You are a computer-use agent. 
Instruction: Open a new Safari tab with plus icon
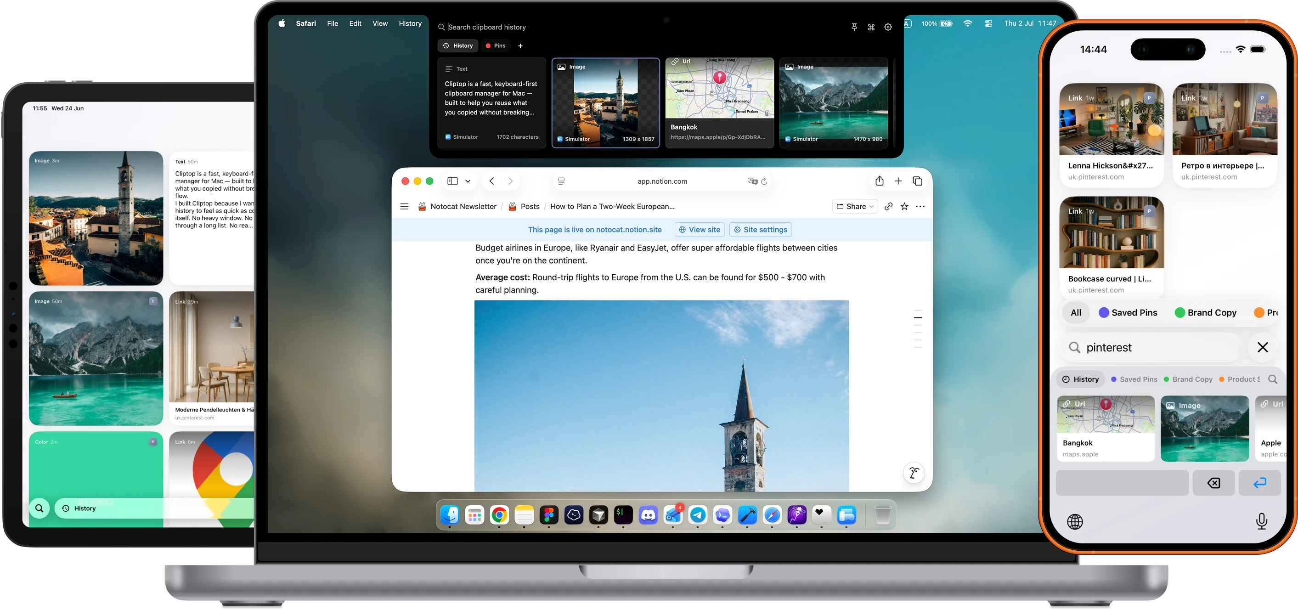pyautogui.click(x=898, y=181)
